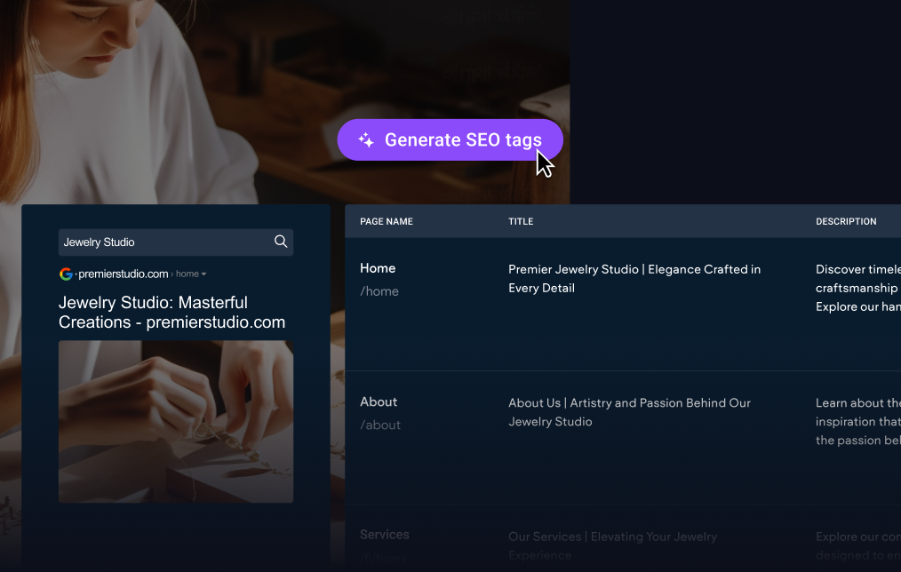Select the Home page name in the table
Viewport: 901px width, 572px height.
[378, 268]
